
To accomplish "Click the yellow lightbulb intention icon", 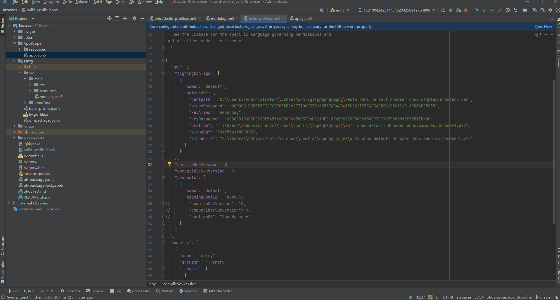I will (x=170, y=163).
